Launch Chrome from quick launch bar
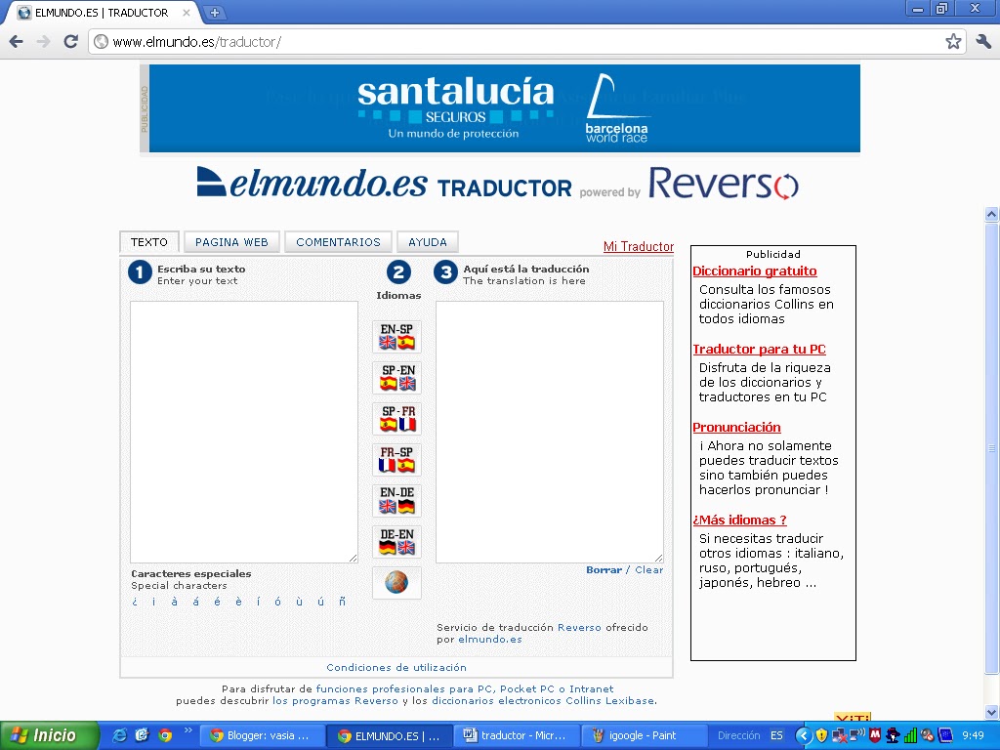This screenshot has width=1000, height=750. 165,735
